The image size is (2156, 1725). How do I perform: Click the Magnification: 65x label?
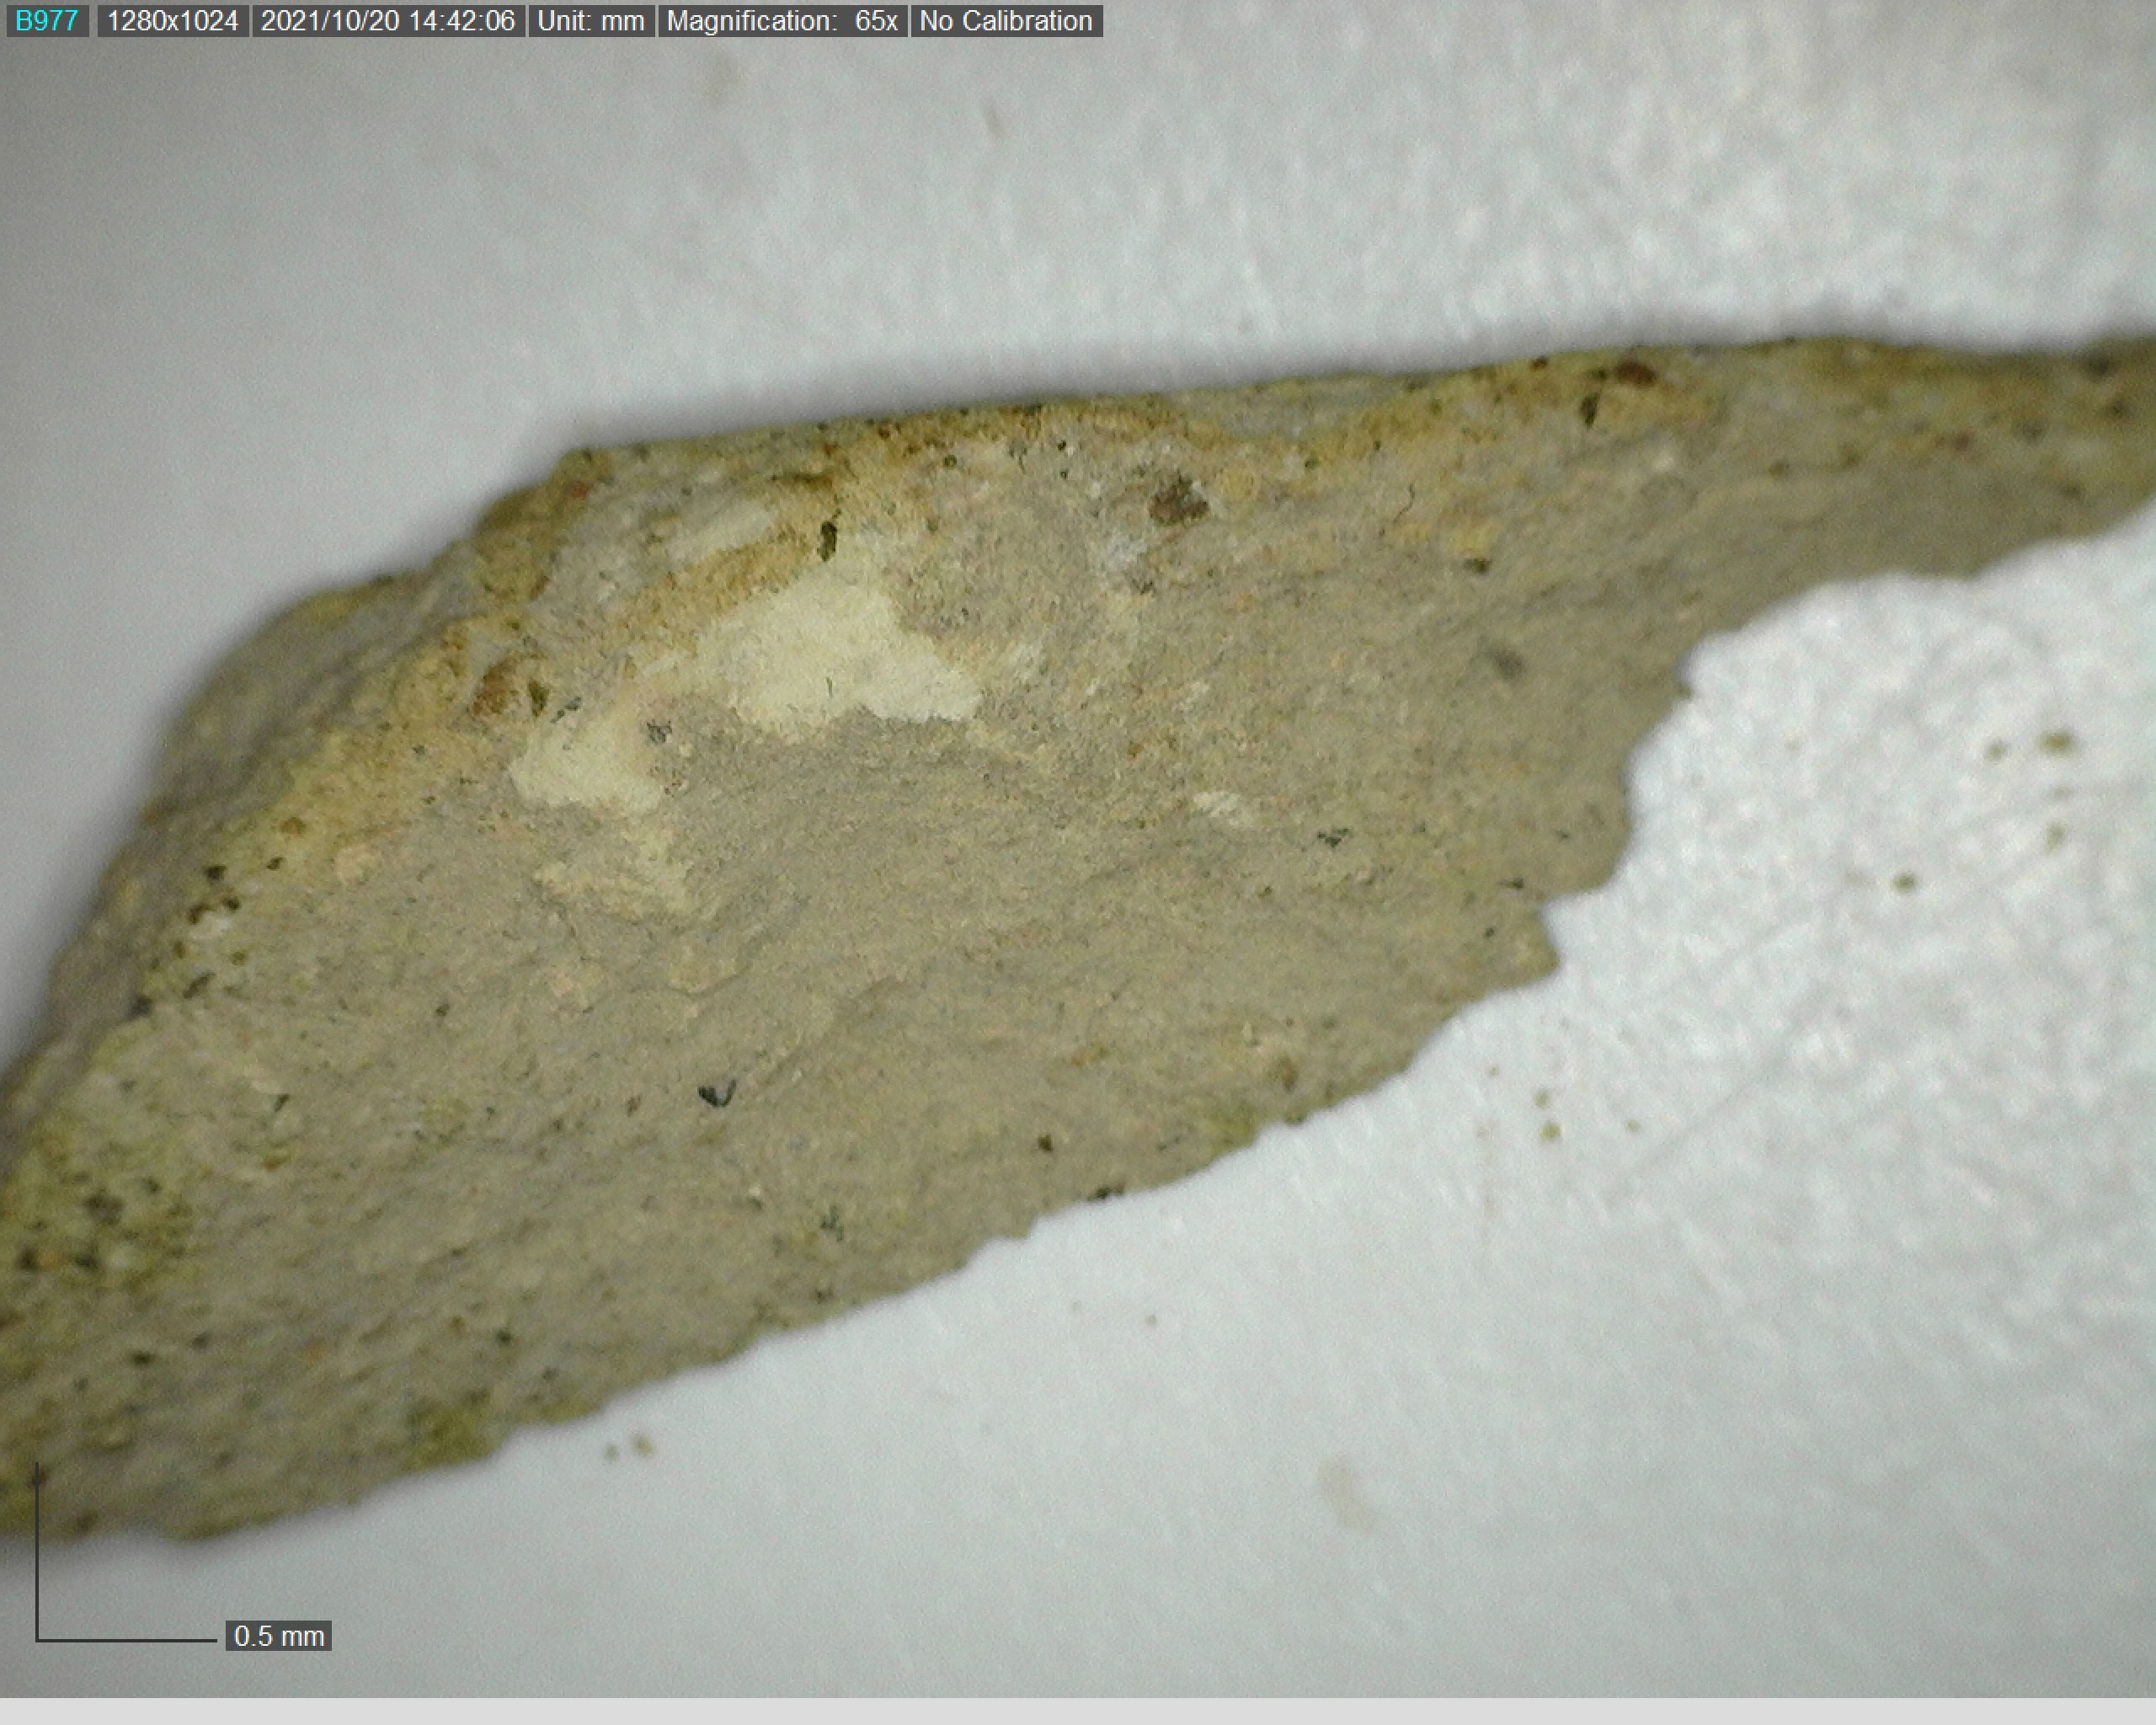click(781, 20)
